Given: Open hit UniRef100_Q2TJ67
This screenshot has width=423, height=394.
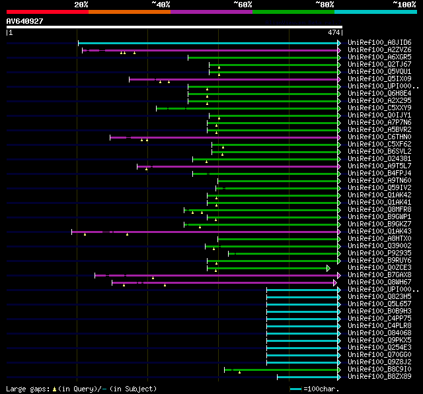Looking at the screenshot, I should (x=379, y=65).
